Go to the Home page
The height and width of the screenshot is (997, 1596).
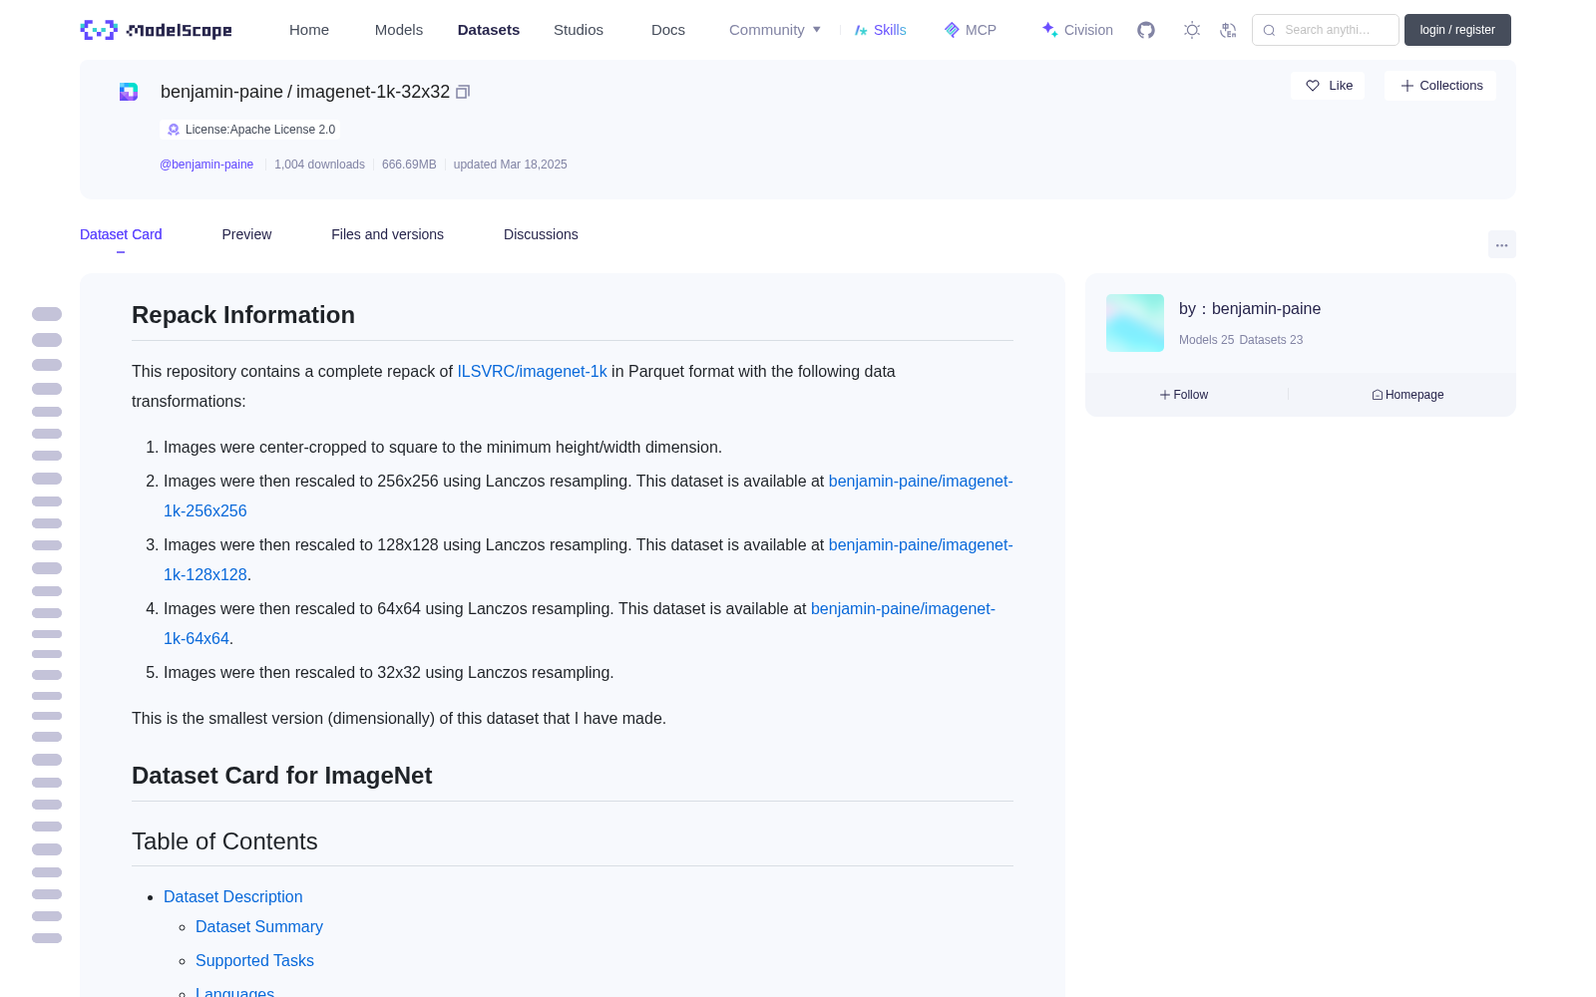(309, 30)
